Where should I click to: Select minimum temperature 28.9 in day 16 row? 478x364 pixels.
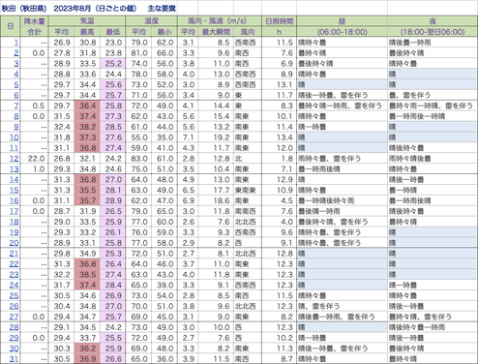[113, 201]
